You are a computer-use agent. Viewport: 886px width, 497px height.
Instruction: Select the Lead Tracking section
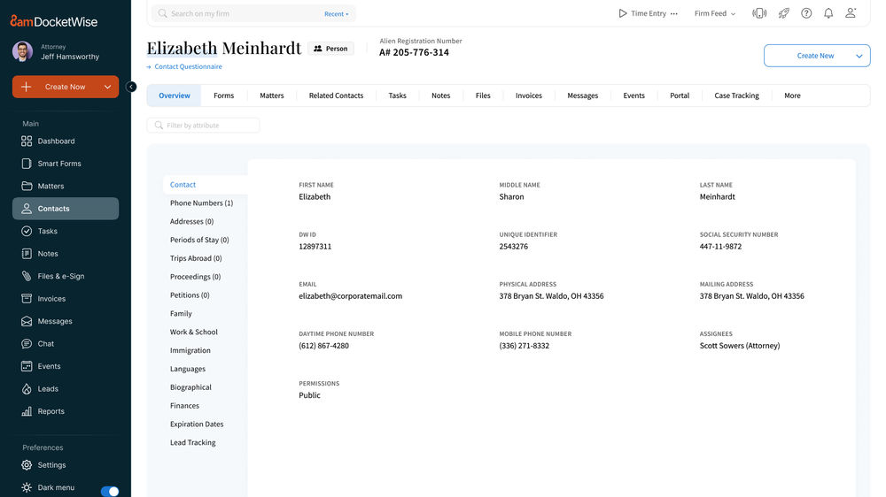pos(192,443)
